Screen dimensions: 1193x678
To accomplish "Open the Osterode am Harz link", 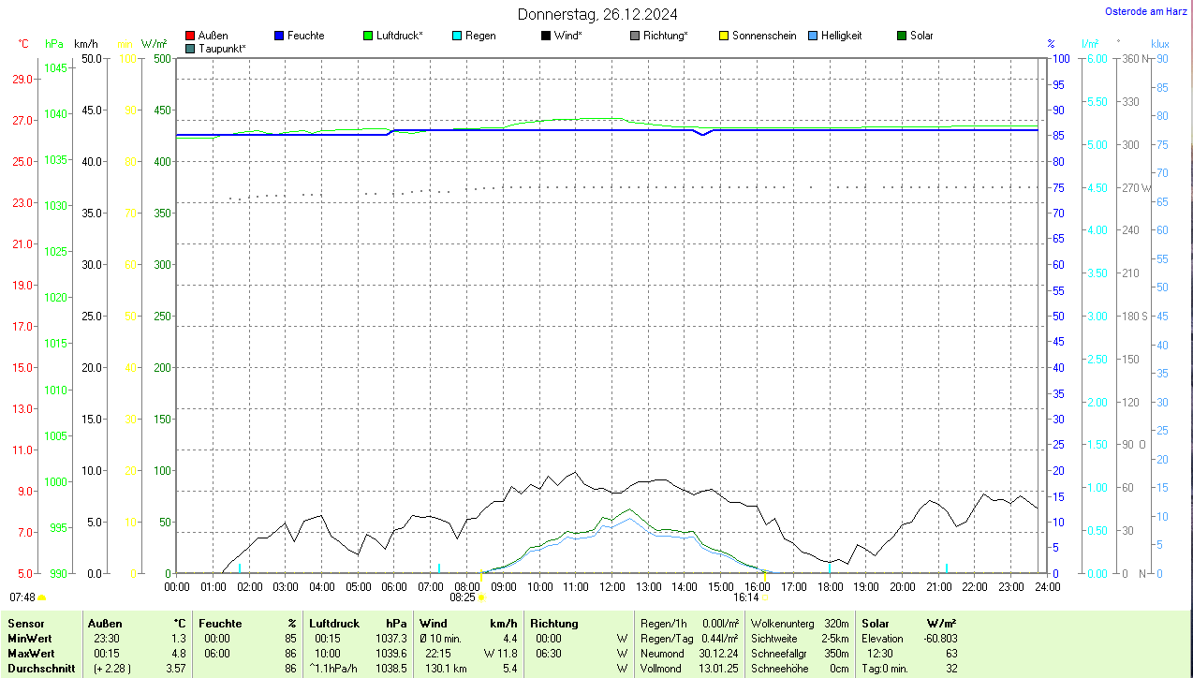I will point(1146,11).
